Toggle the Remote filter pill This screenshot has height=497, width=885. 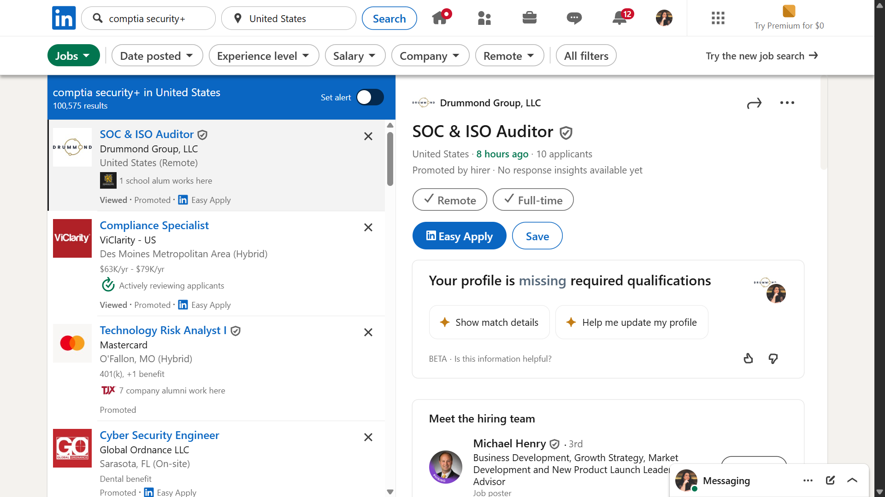(x=449, y=200)
